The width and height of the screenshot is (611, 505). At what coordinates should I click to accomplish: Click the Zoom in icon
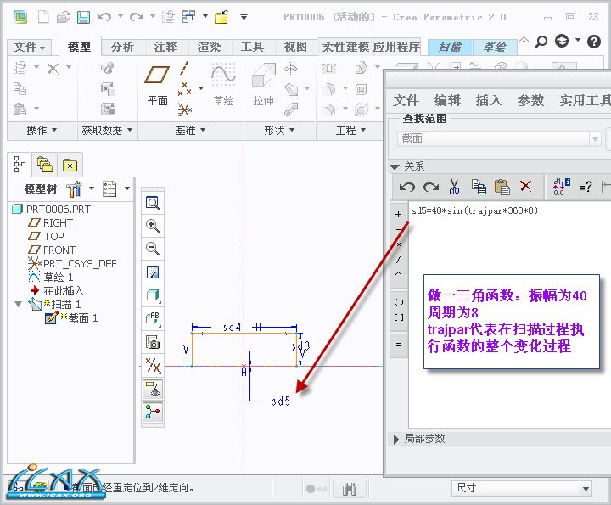(x=153, y=226)
